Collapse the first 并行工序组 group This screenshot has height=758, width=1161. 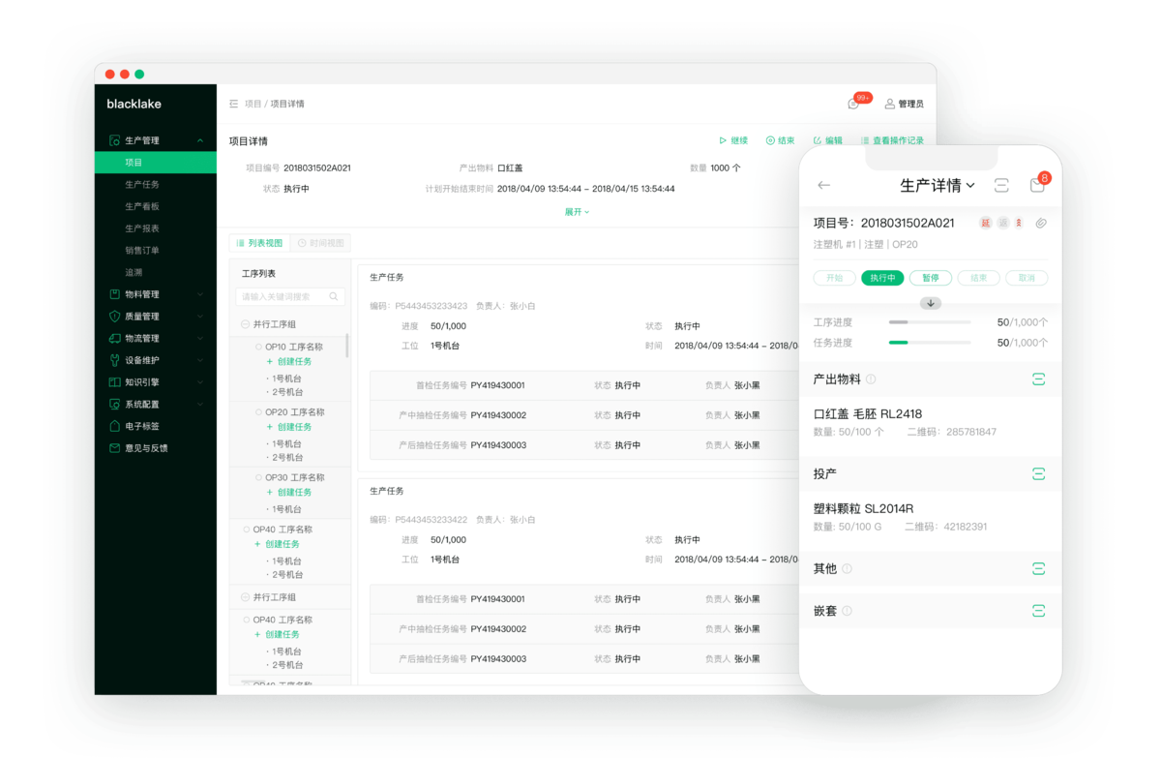pos(246,324)
